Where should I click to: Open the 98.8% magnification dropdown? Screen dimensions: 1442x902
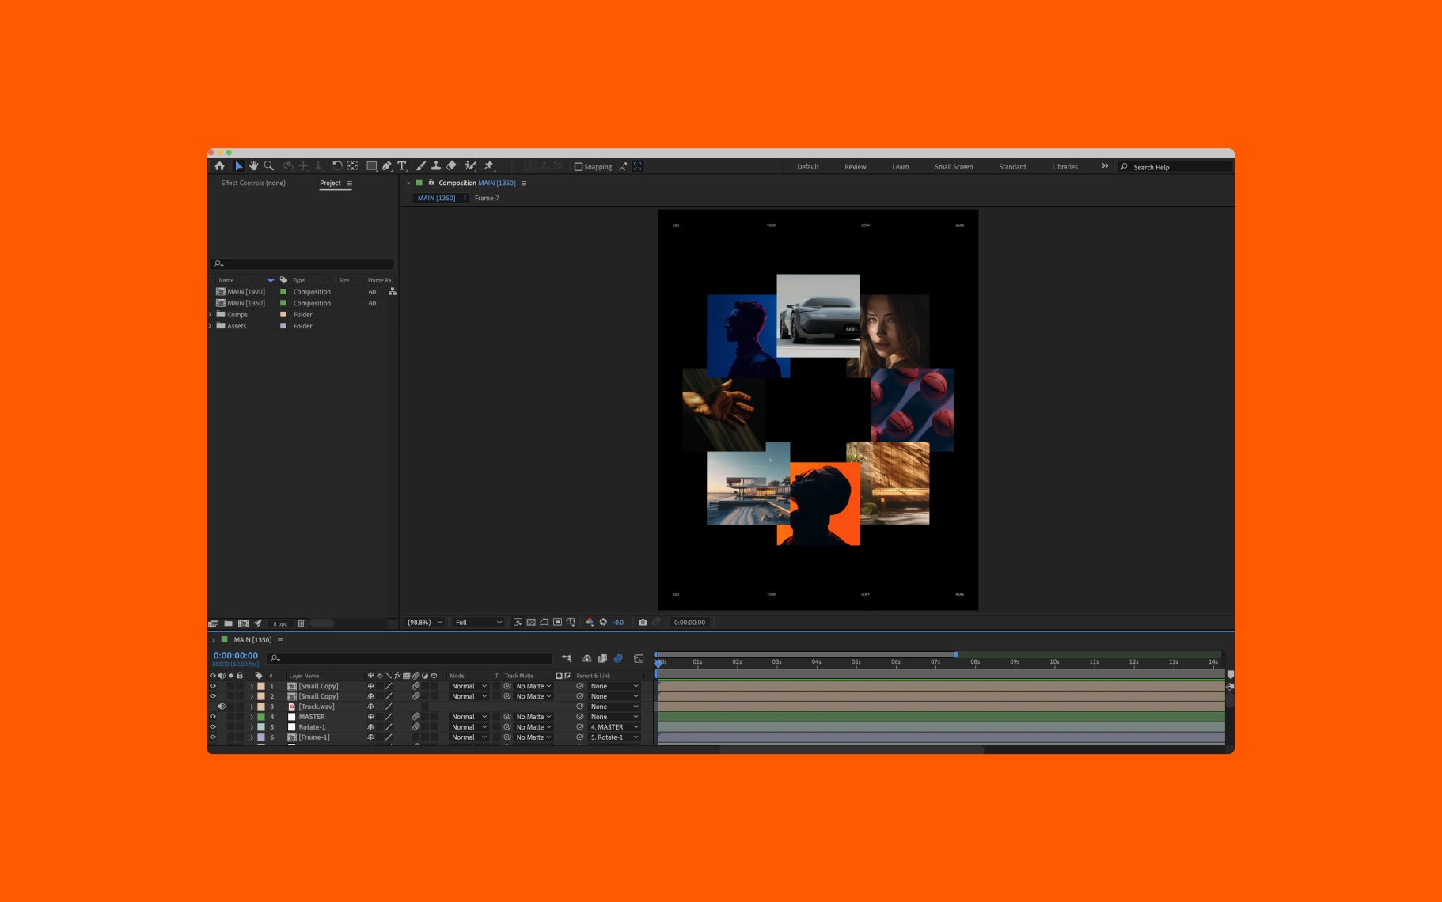pyautogui.click(x=424, y=623)
